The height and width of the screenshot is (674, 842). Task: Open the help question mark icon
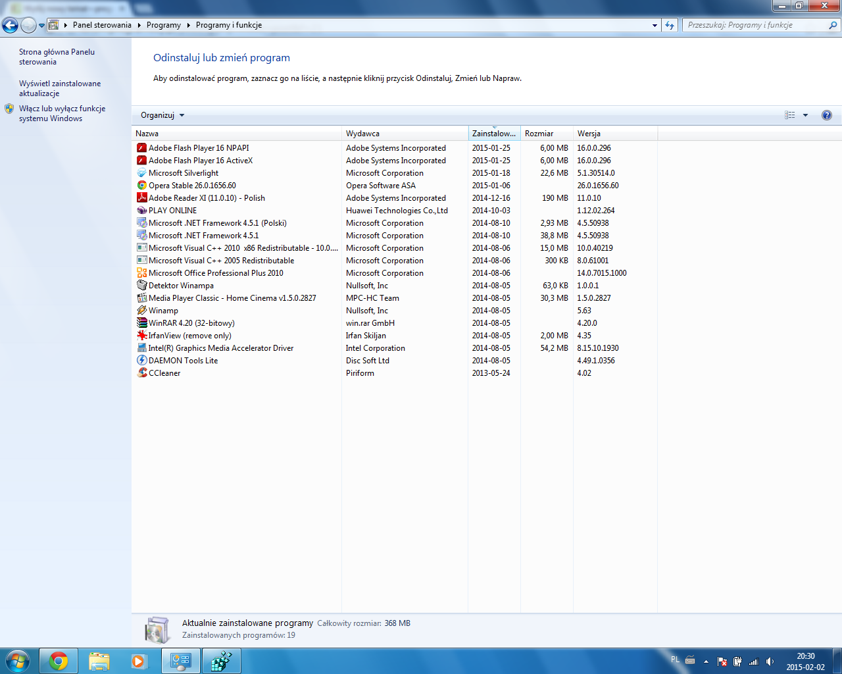click(827, 115)
